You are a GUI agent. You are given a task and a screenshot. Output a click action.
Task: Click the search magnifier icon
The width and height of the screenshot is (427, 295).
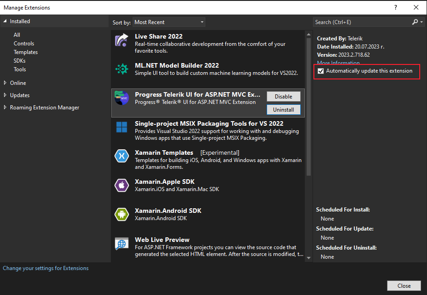click(x=415, y=22)
